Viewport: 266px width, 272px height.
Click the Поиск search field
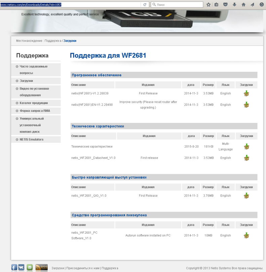[177, 5]
